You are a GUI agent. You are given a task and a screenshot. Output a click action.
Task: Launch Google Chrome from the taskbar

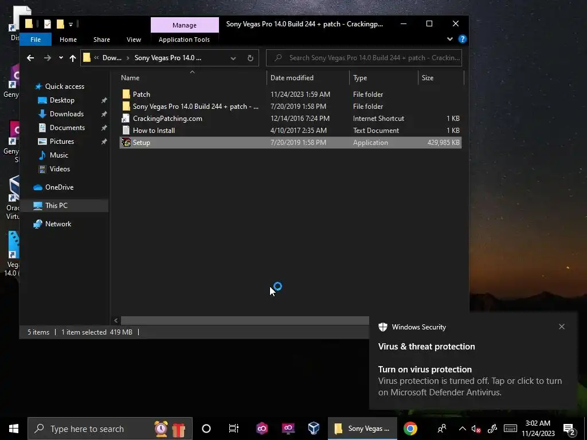(x=410, y=429)
